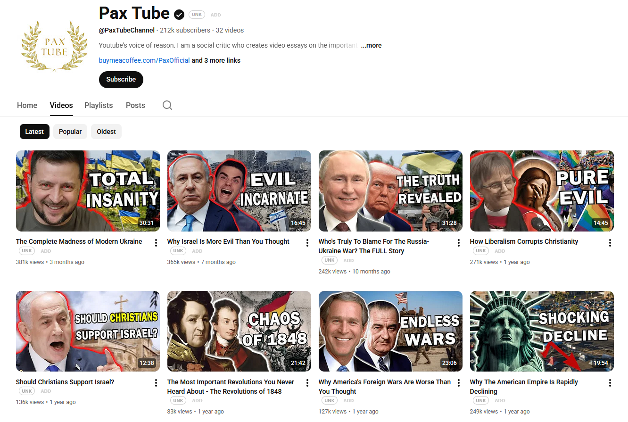Switch to the Videos tab
Viewport: 628px width, 422px height.
point(61,105)
